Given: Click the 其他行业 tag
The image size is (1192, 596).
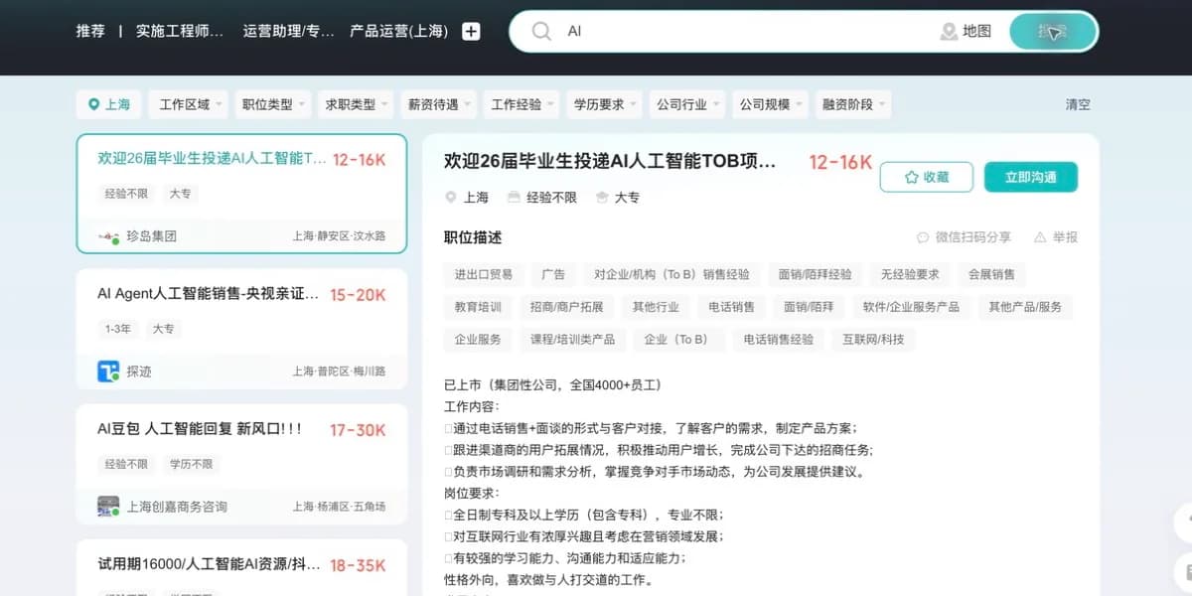Looking at the screenshot, I should (656, 307).
